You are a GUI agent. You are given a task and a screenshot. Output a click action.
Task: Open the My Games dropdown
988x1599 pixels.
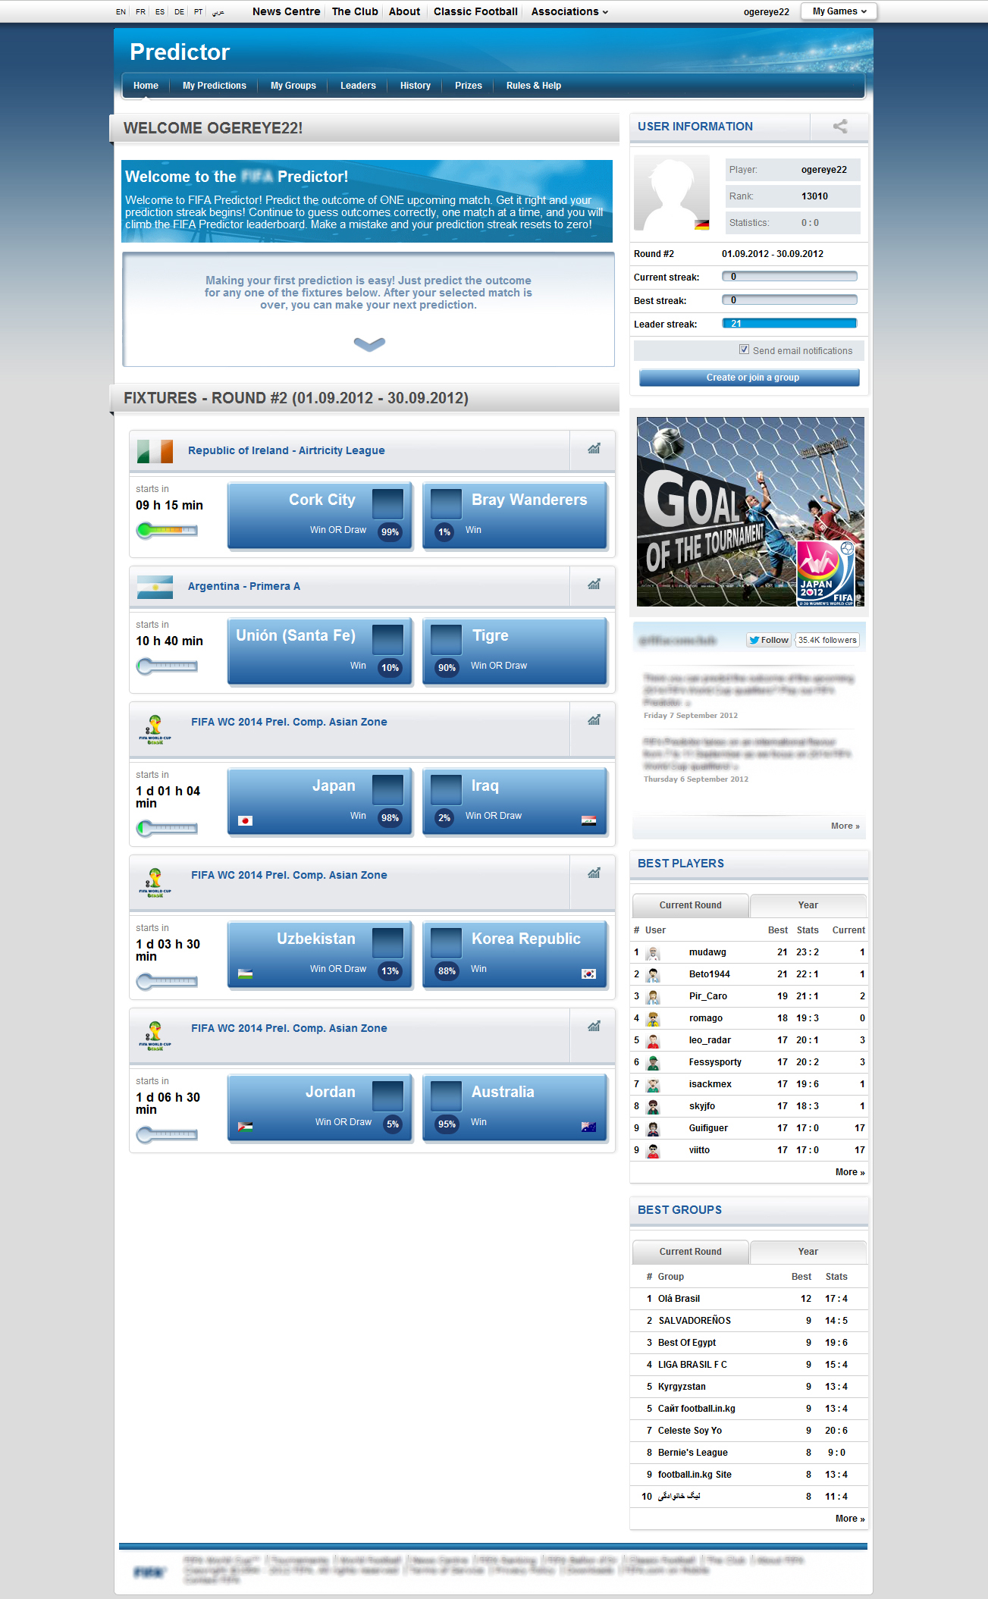tap(839, 11)
